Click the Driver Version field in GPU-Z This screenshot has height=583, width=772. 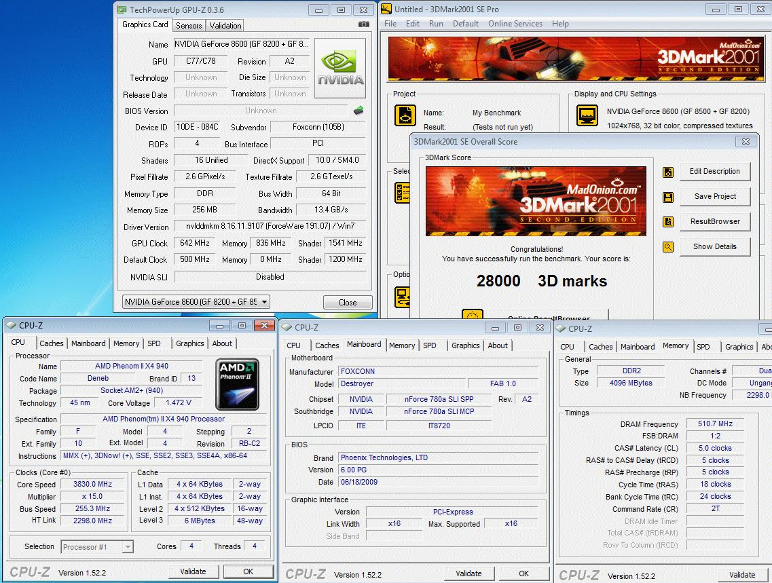click(x=270, y=226)
